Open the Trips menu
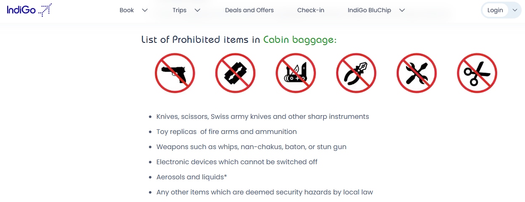The height and width of the screenshot is (202, 525). (180, 10)
